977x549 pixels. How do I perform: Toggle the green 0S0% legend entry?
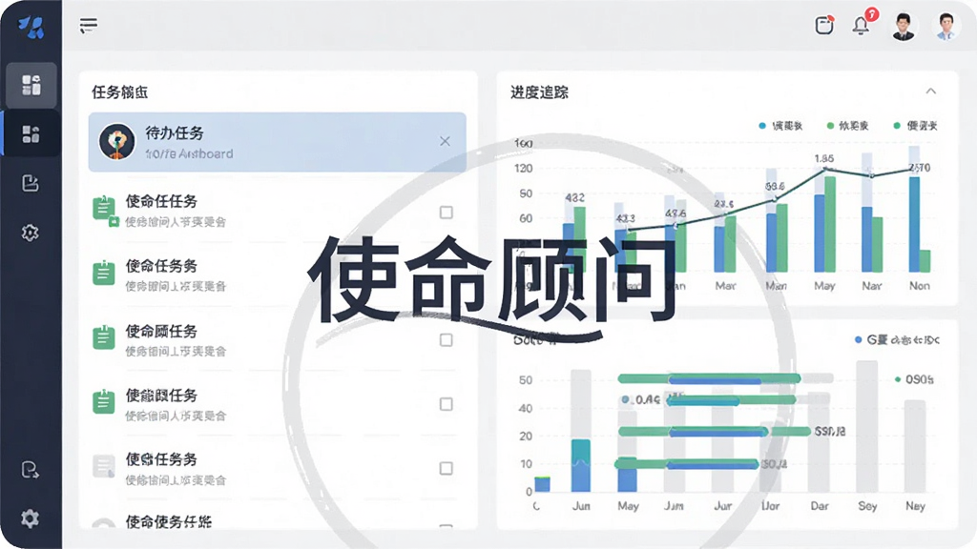tap(914, 379)
